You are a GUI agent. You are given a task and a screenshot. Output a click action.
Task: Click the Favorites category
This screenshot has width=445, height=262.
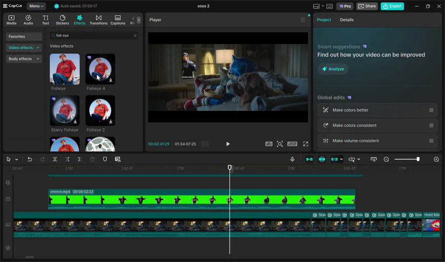click(x=24, y=36)
